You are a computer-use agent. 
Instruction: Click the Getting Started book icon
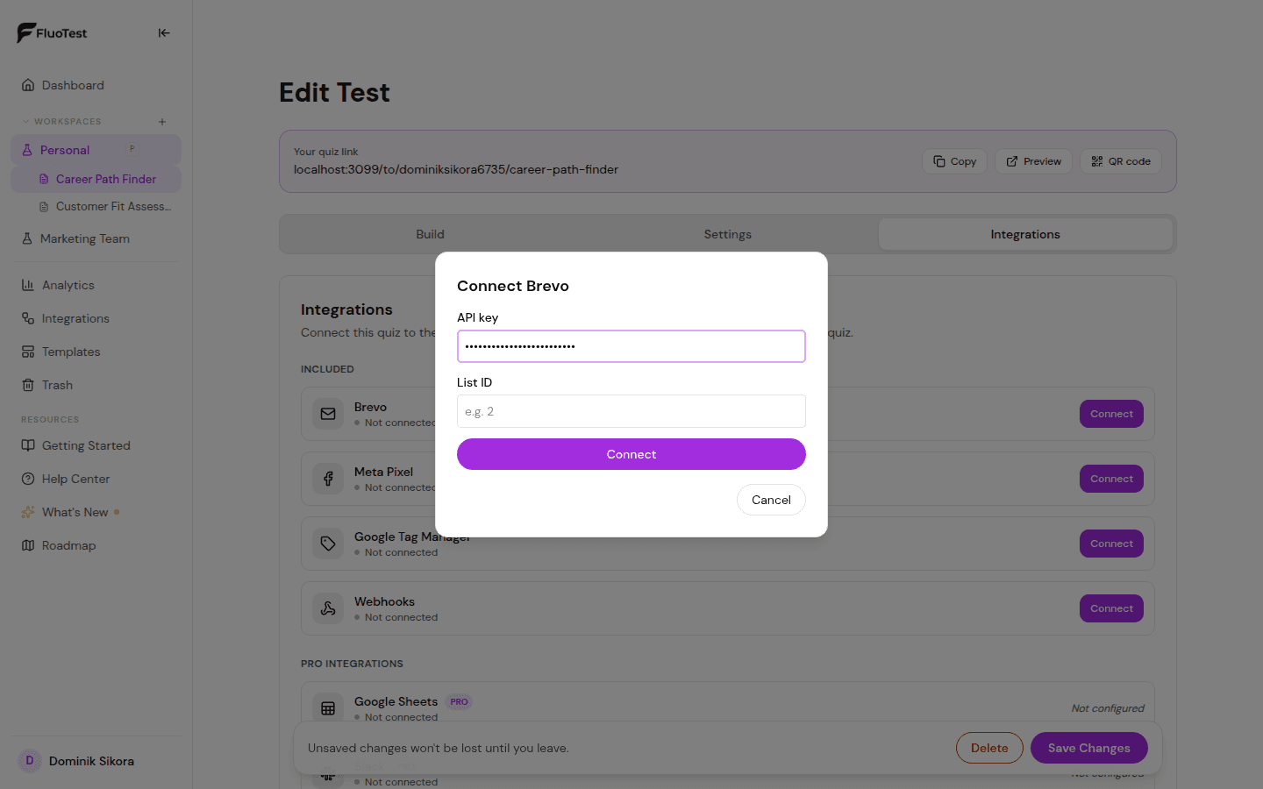point(28,445)
